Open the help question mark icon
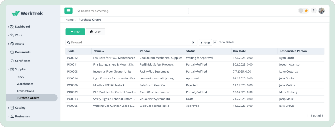The height and width of the screenshot is (127, 335). (x=313, y=11)
